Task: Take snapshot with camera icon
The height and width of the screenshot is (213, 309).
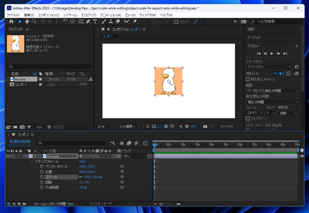Action: pyautogui.click(x=205, y=127)
